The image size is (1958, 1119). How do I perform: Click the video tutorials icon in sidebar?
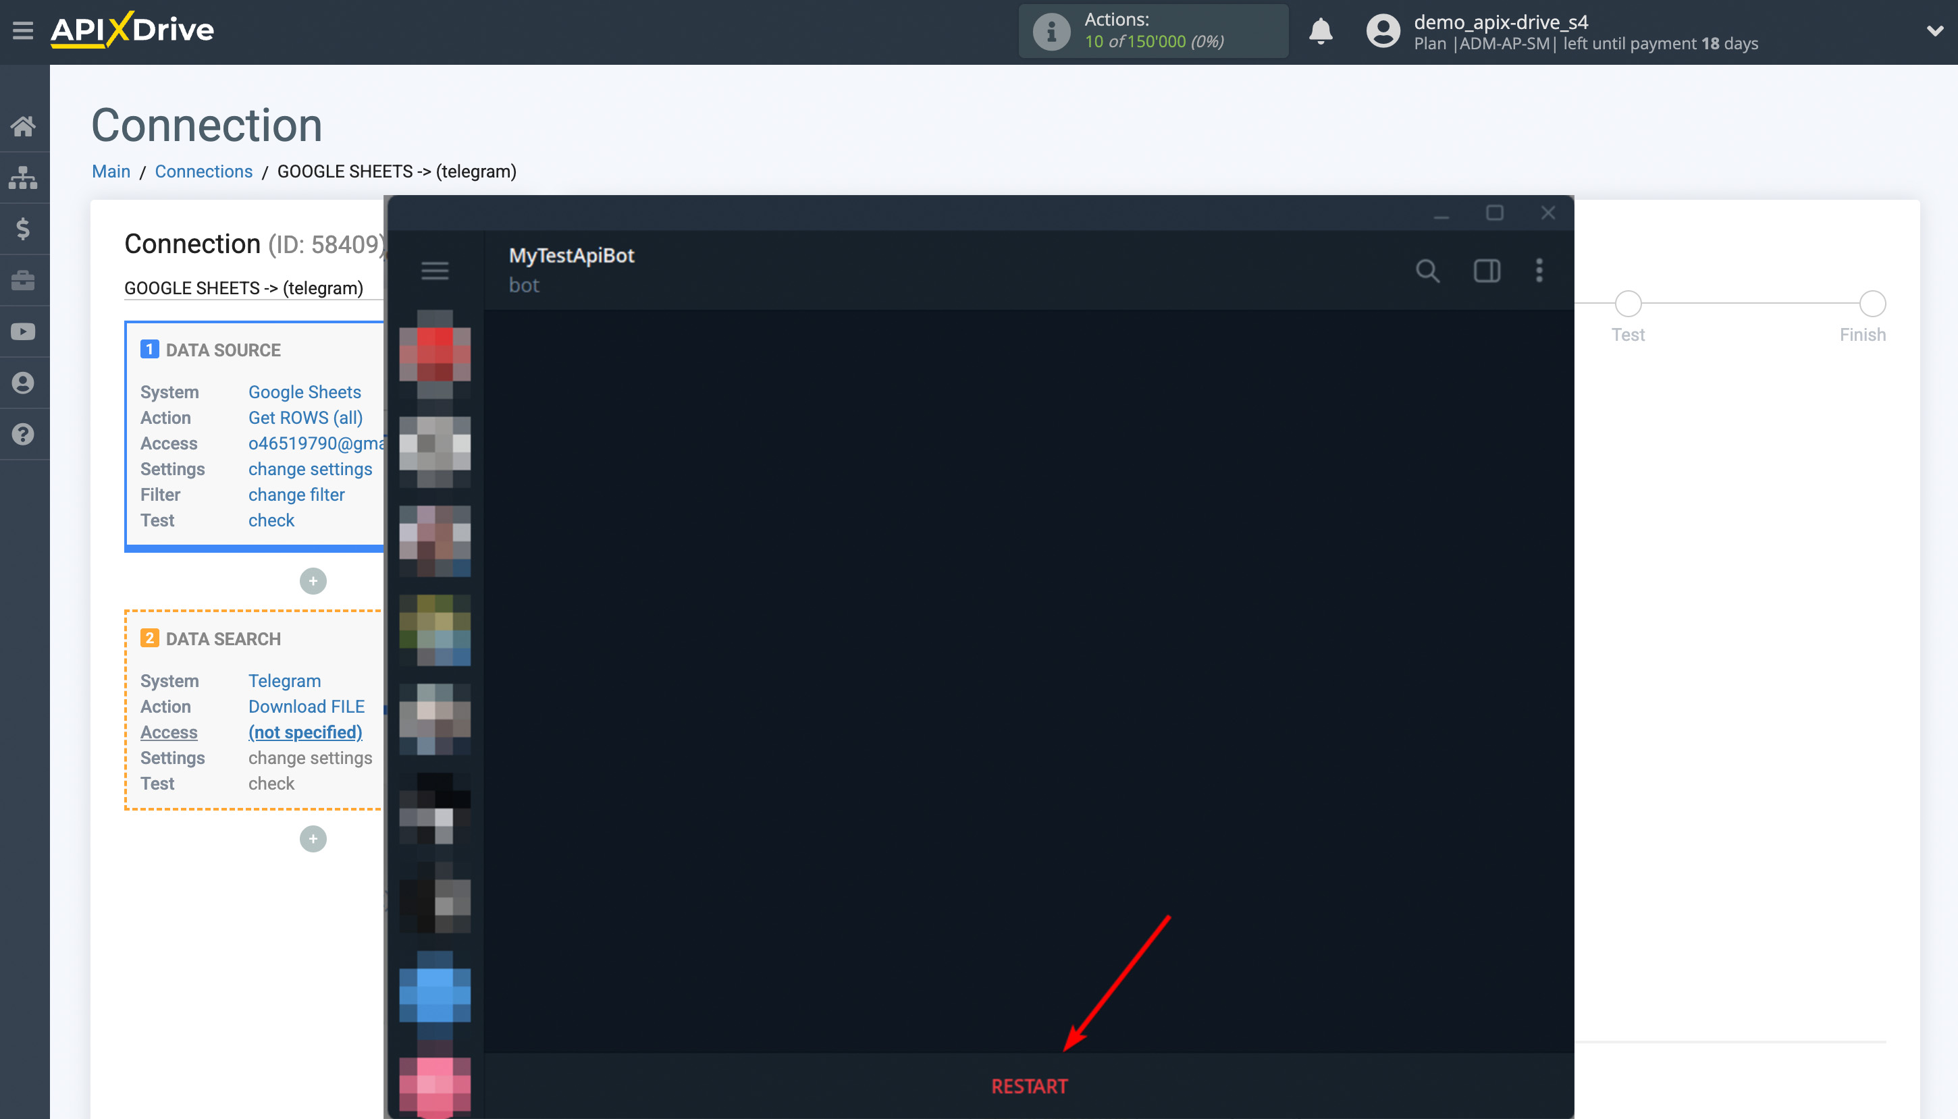pos(24,331)
